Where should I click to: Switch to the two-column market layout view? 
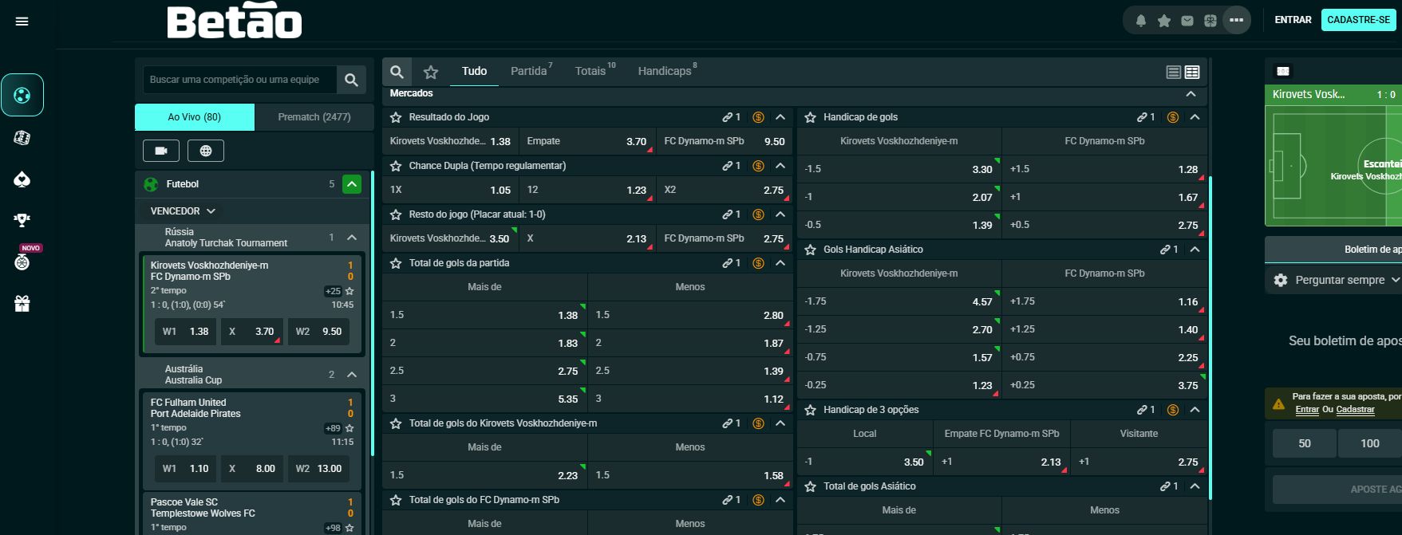tap(1192, 73)
